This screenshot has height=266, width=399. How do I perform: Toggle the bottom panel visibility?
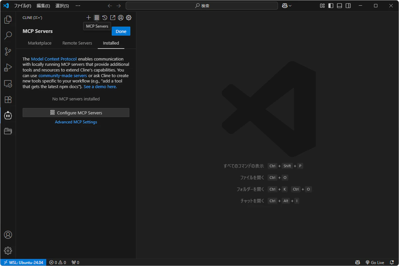click(x=339, y=6)
